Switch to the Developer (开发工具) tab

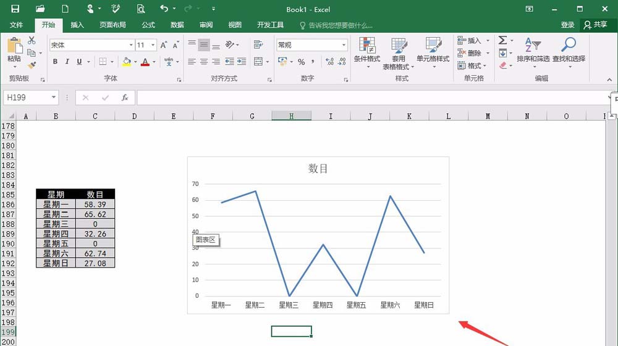click(271, 25)
